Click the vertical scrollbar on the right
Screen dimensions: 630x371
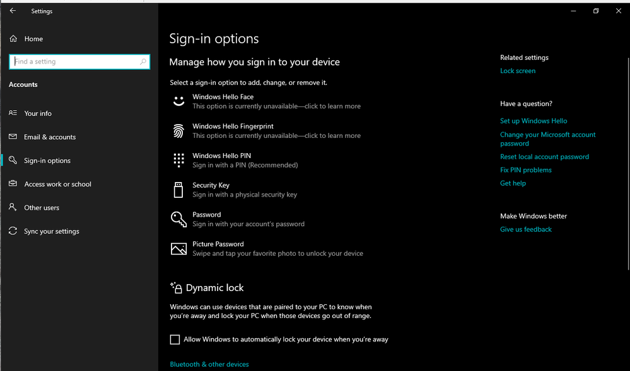click(x=628, y=164)
